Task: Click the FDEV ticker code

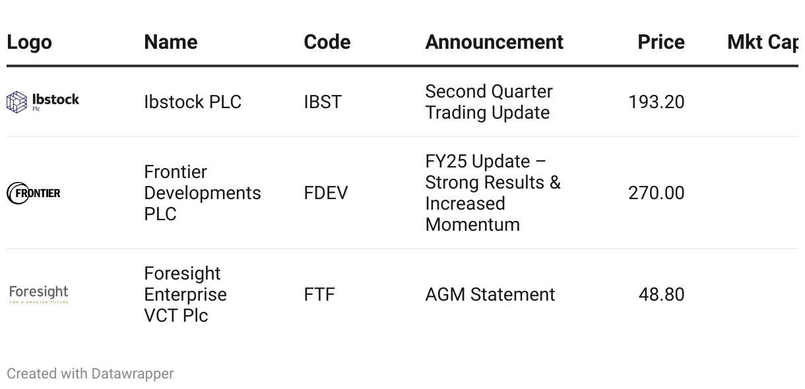Action: coord(325,193)
